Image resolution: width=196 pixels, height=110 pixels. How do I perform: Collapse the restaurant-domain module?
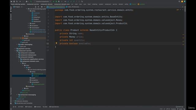pos(17,57)
